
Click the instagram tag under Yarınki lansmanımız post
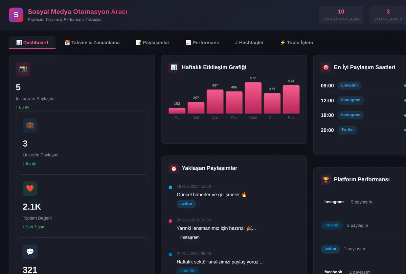(190, 237)
